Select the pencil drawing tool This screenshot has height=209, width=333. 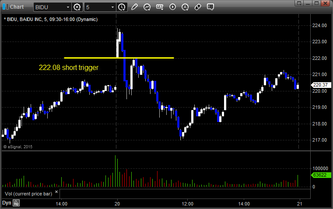[x=134, y=7]
